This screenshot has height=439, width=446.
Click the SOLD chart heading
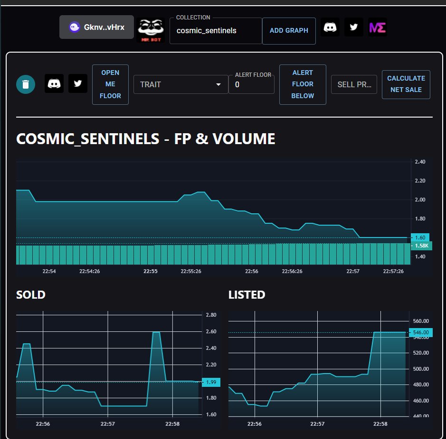(x=31, y=295)
